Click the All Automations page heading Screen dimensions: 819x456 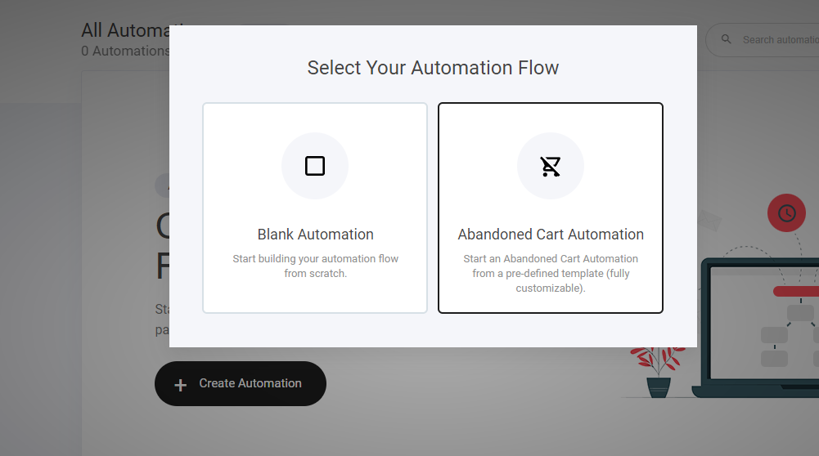pos(124,31)
